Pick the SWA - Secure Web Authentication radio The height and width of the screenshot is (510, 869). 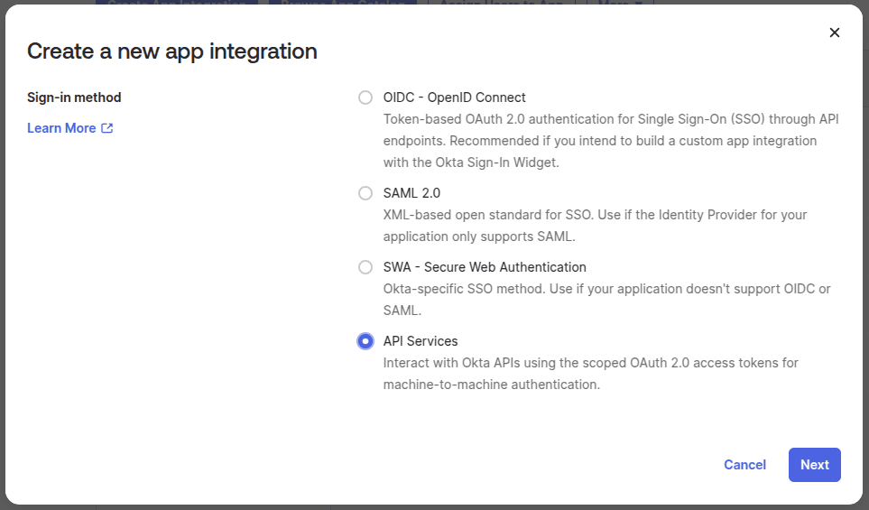pyautogui.click(x=365, y=267)
